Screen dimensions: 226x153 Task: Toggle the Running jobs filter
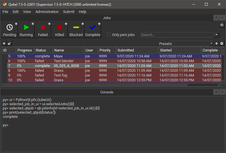[x=26, y=30]
